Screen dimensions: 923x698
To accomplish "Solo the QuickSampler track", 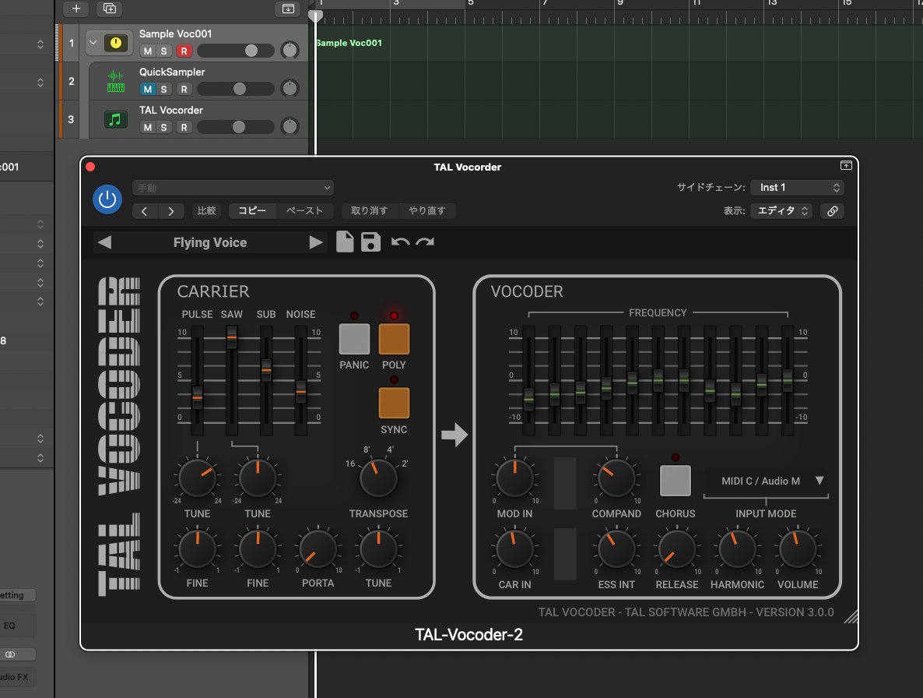I will 163,90.
